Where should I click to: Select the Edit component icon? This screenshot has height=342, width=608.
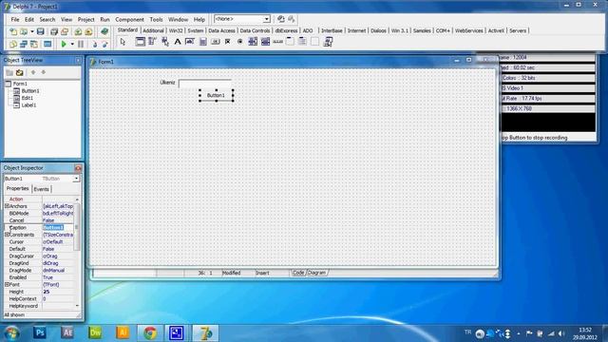[x=190, y=42]
